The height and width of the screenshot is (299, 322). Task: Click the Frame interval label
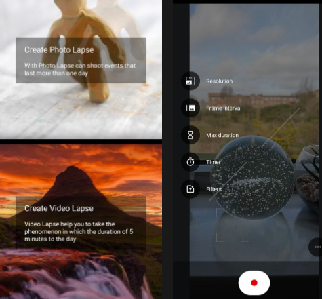224,108
